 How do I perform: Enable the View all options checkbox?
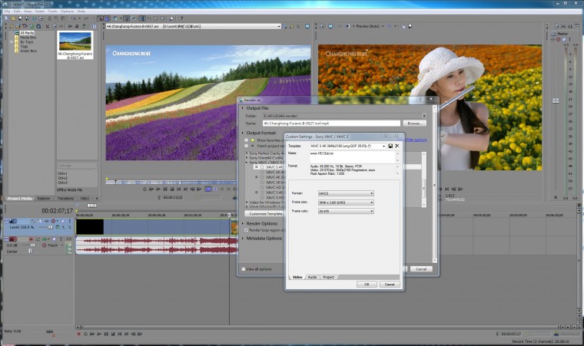(x=244, y=269)
